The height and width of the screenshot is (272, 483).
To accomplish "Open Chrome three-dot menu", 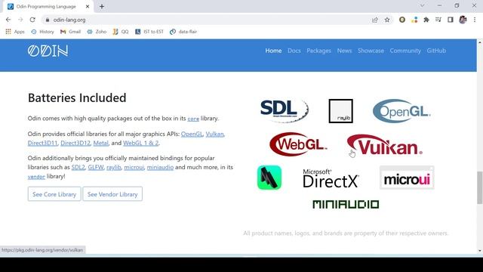I will (475, 20).
